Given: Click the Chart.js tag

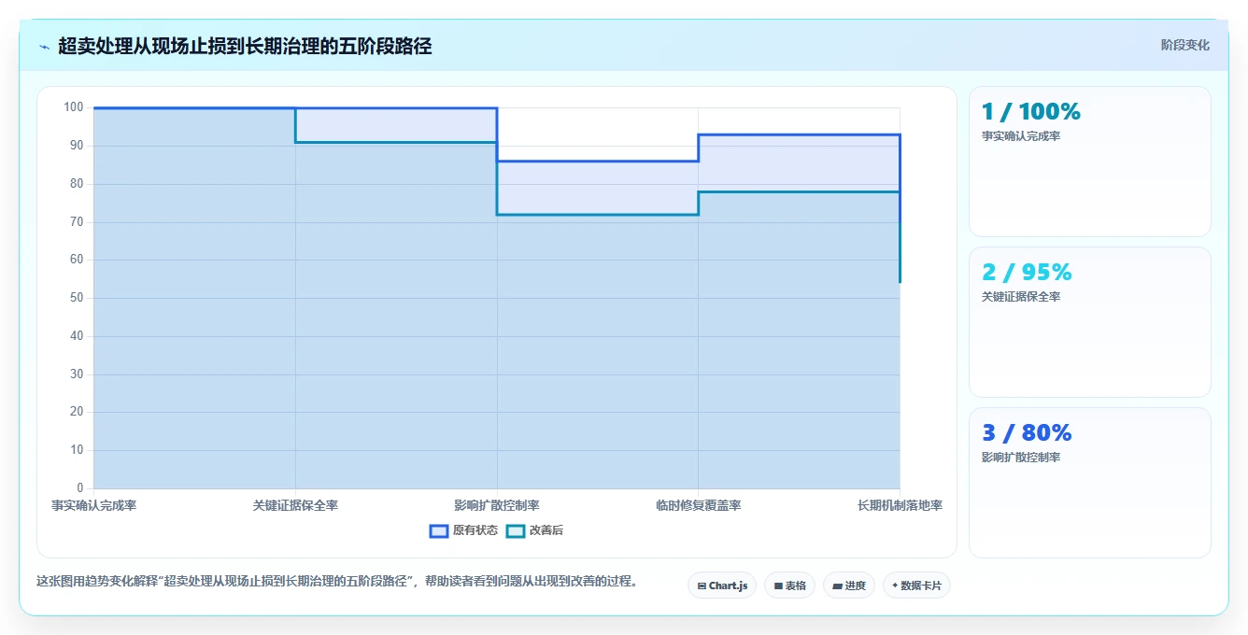Looking at the screenshot, I should pyautogui.click(x=722, y=586).
